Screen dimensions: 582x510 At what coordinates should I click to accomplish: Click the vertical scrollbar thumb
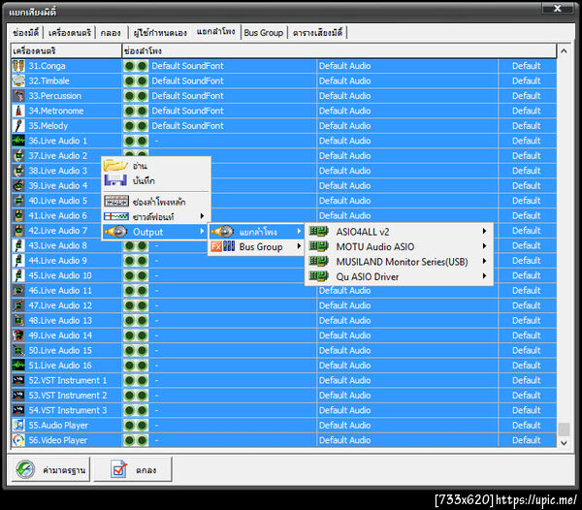(564, 430)
